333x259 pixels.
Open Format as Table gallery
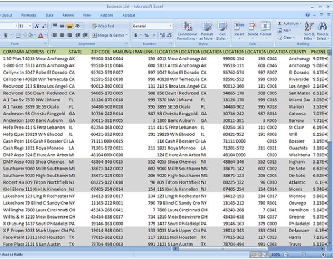(207, 31)
